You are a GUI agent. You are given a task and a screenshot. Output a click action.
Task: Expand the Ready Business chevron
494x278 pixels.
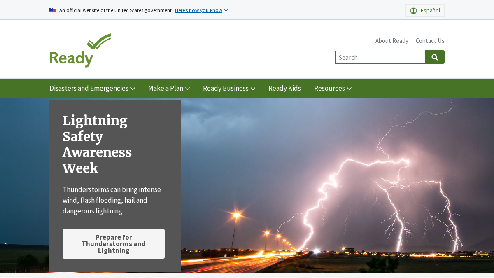pyautogui.click(x=253, y=89)
